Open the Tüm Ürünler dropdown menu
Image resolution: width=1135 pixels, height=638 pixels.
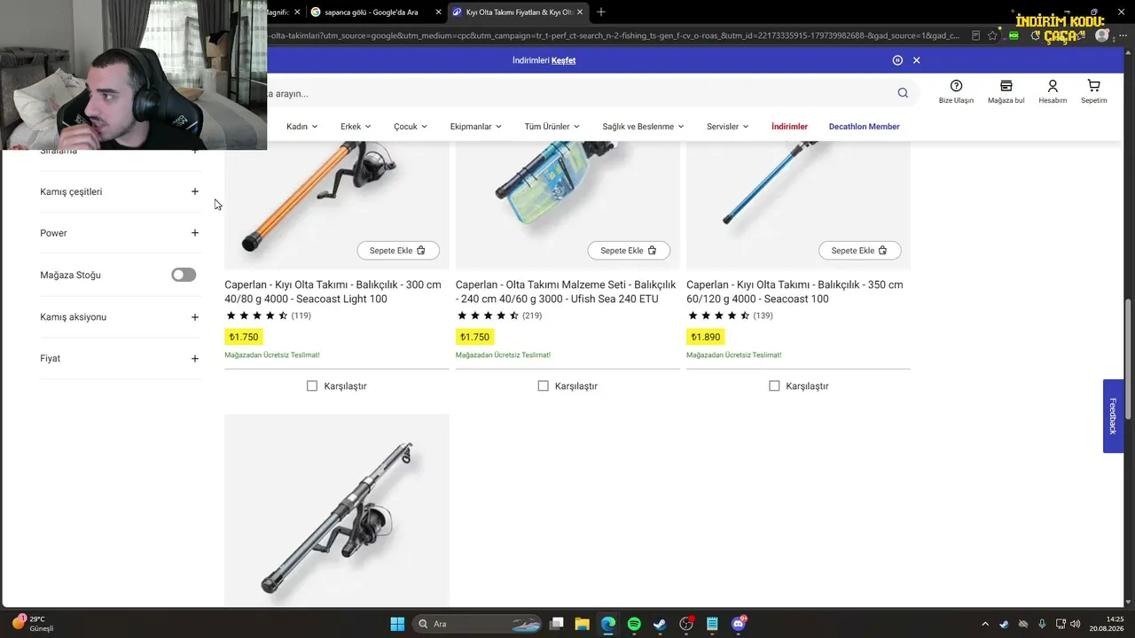point(552,127)
